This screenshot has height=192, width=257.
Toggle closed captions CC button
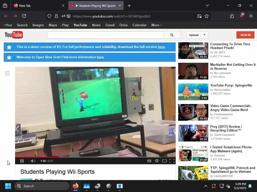(x=149, y=161)
